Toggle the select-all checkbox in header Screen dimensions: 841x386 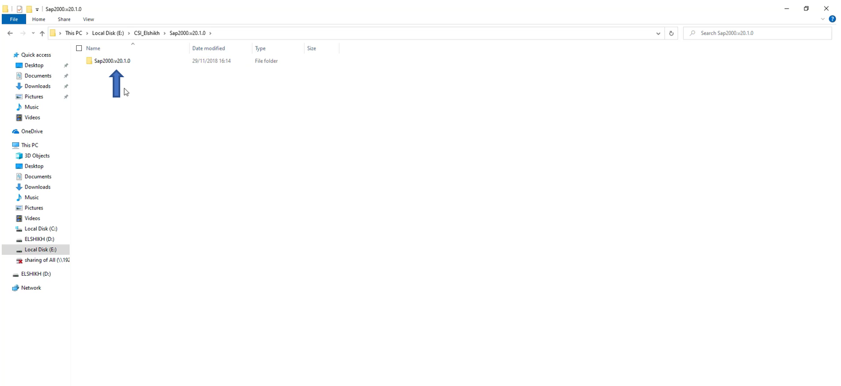click(79, 48)
